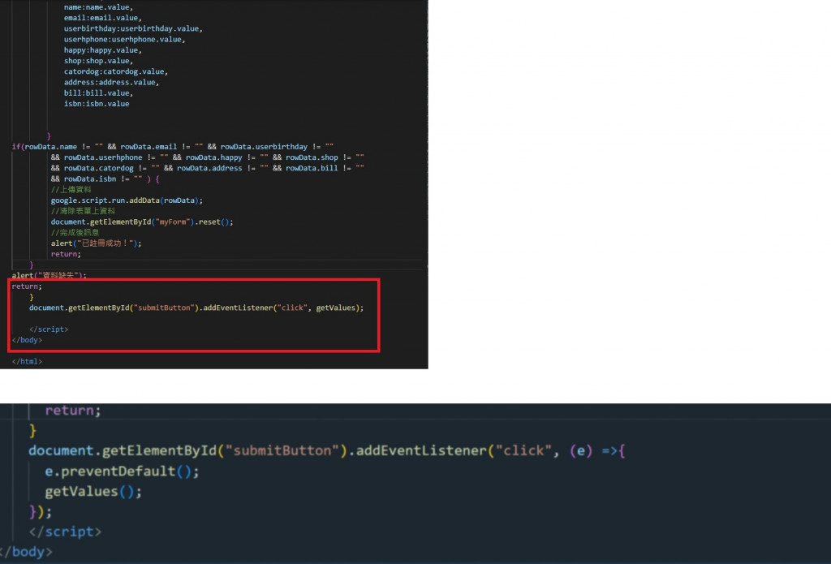This screenshot has height=564, width=831.
Task: Click the closing "</html>" tag
Action: click(27, 361)
